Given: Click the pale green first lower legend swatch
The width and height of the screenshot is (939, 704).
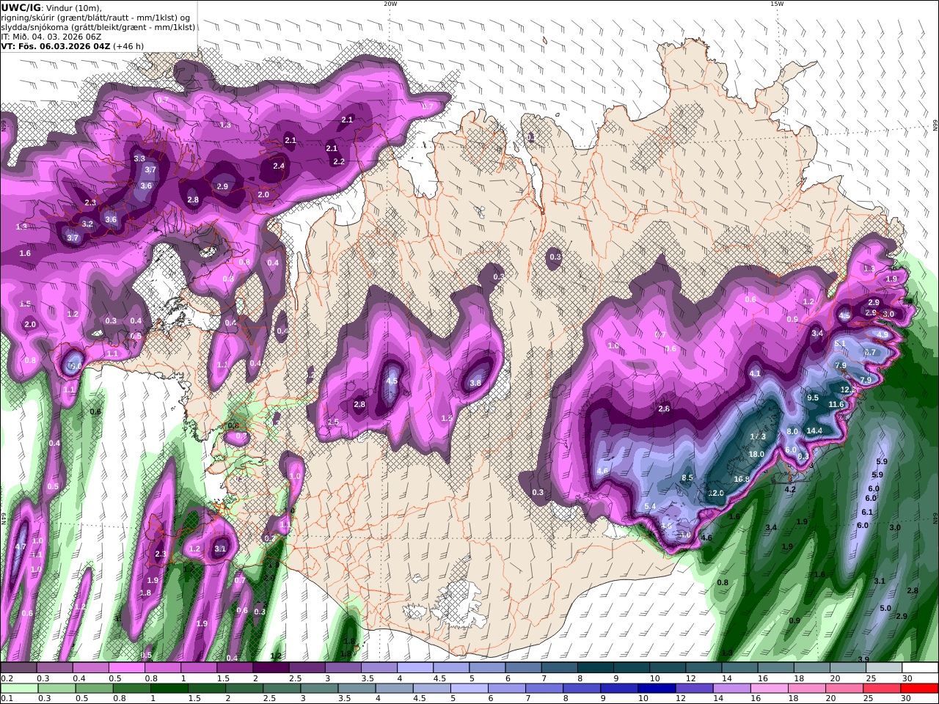Looking at the screenshot, I should (19, 689).
